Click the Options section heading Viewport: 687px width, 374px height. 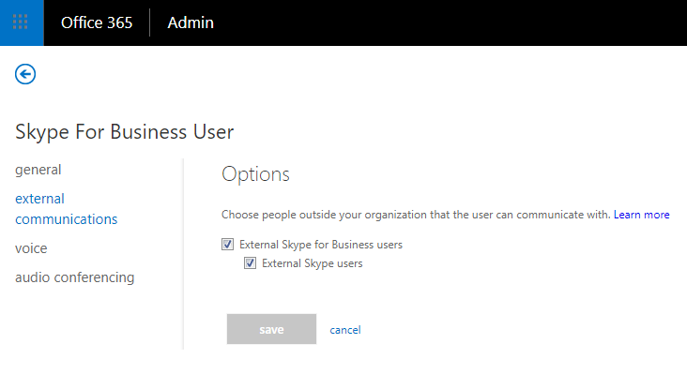[x=255, y=174]
